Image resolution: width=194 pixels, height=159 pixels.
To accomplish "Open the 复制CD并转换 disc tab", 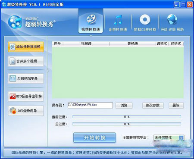I will pyautogui.click(x=145, y=23).
